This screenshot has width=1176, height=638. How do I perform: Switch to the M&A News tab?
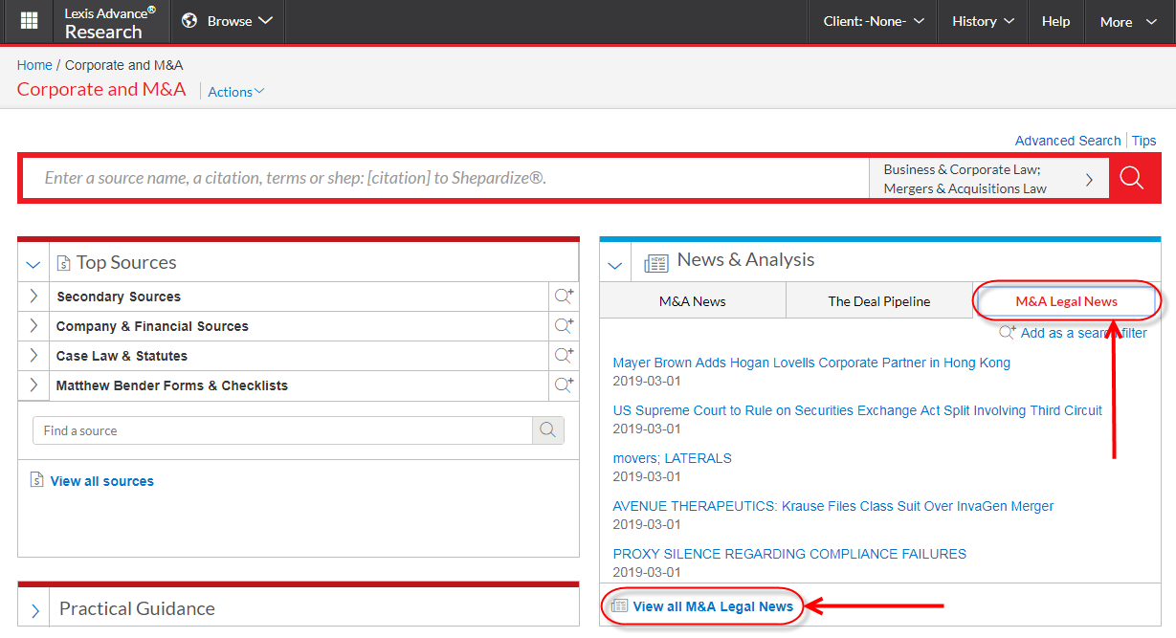pyautogui.click(x=693, y=301)
